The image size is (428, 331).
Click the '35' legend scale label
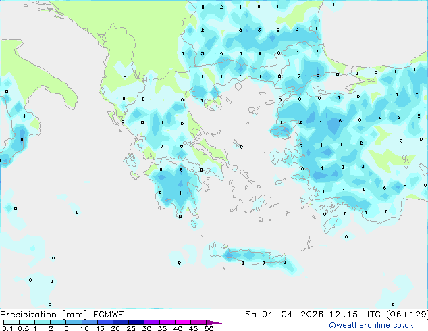[x=162, y=328]
